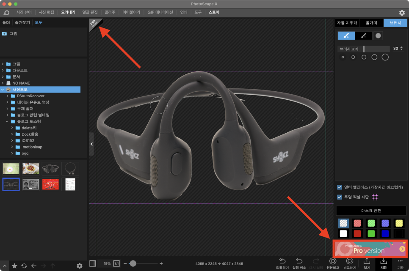The height and width of the screenshot is (271, 409).
Task: Collapse the 사진초보 folder
Action: (x=3, y=89)
